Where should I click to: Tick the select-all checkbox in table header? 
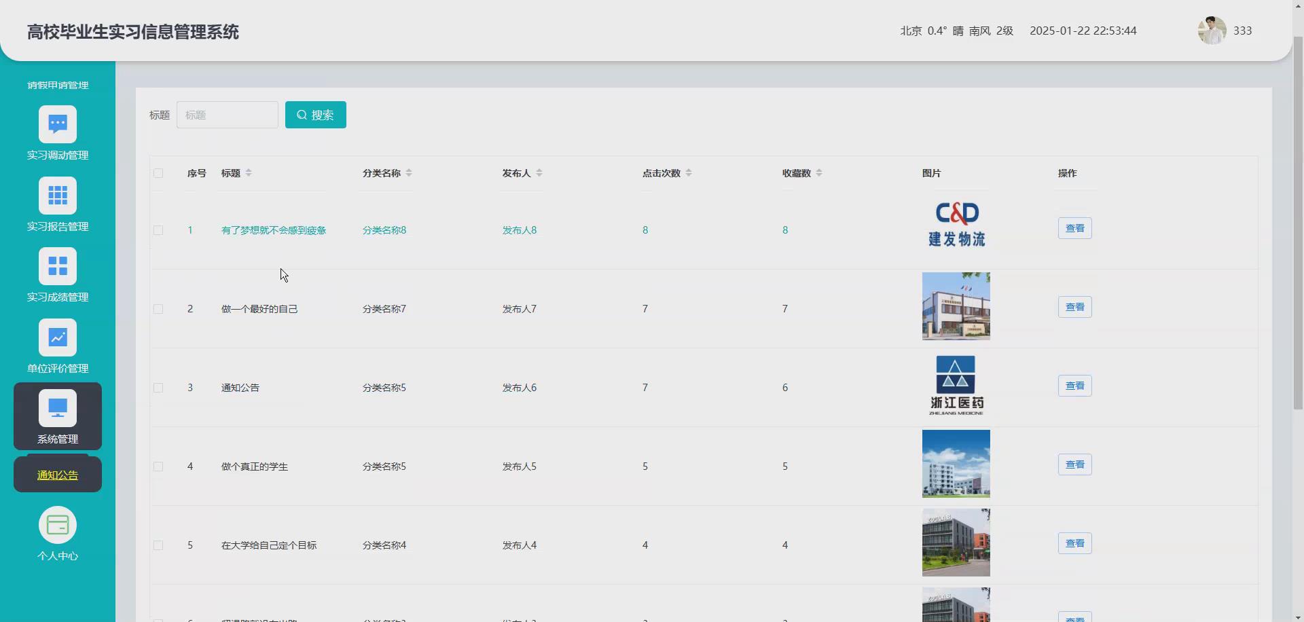click(x=158, y=173)
